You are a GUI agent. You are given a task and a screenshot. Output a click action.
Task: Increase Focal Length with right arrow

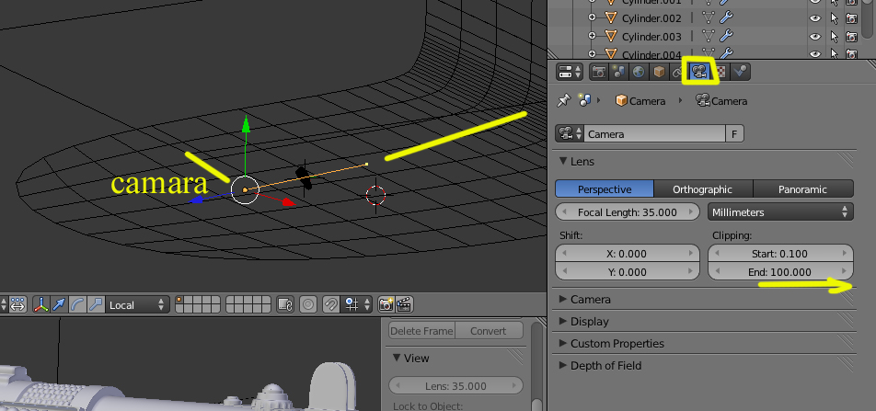pos(692,212)
